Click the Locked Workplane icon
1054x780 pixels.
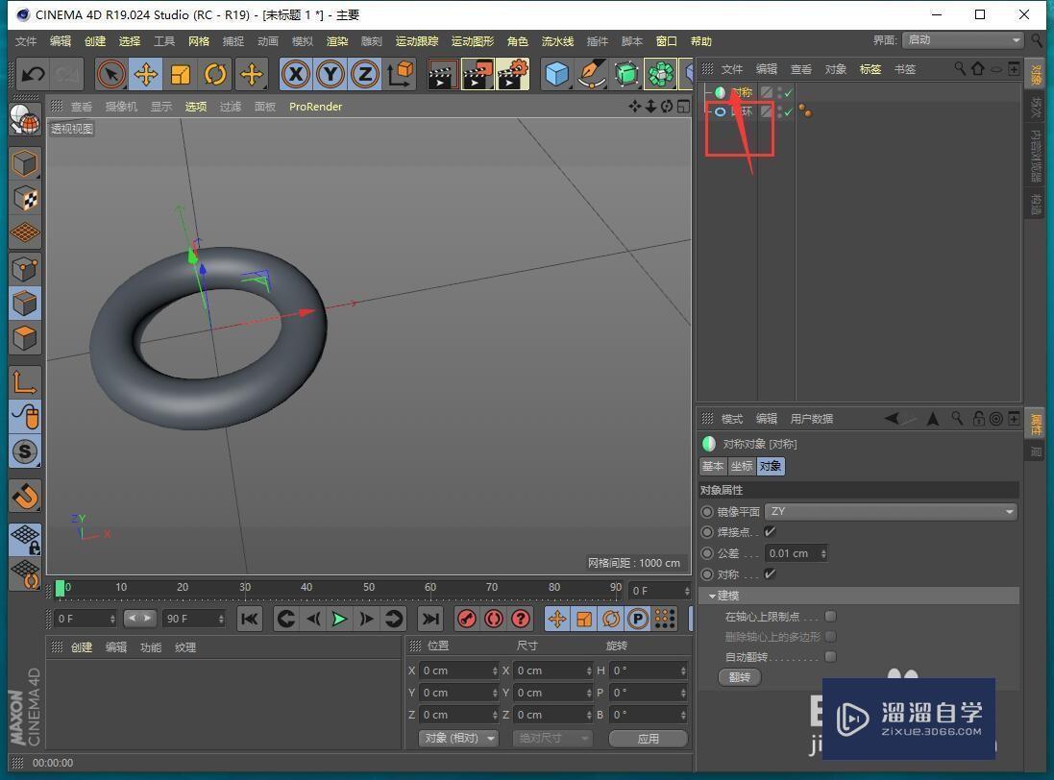click(25, 540)
